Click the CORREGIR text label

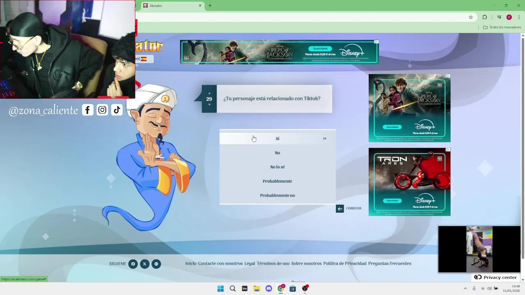pyautogui.click(x=354, y=209)
